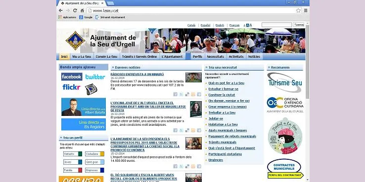The height and width of the screenshot is (182, 365).
Task: Share the pressupostos news on Delicious
Action: click(x=187, y=166)
